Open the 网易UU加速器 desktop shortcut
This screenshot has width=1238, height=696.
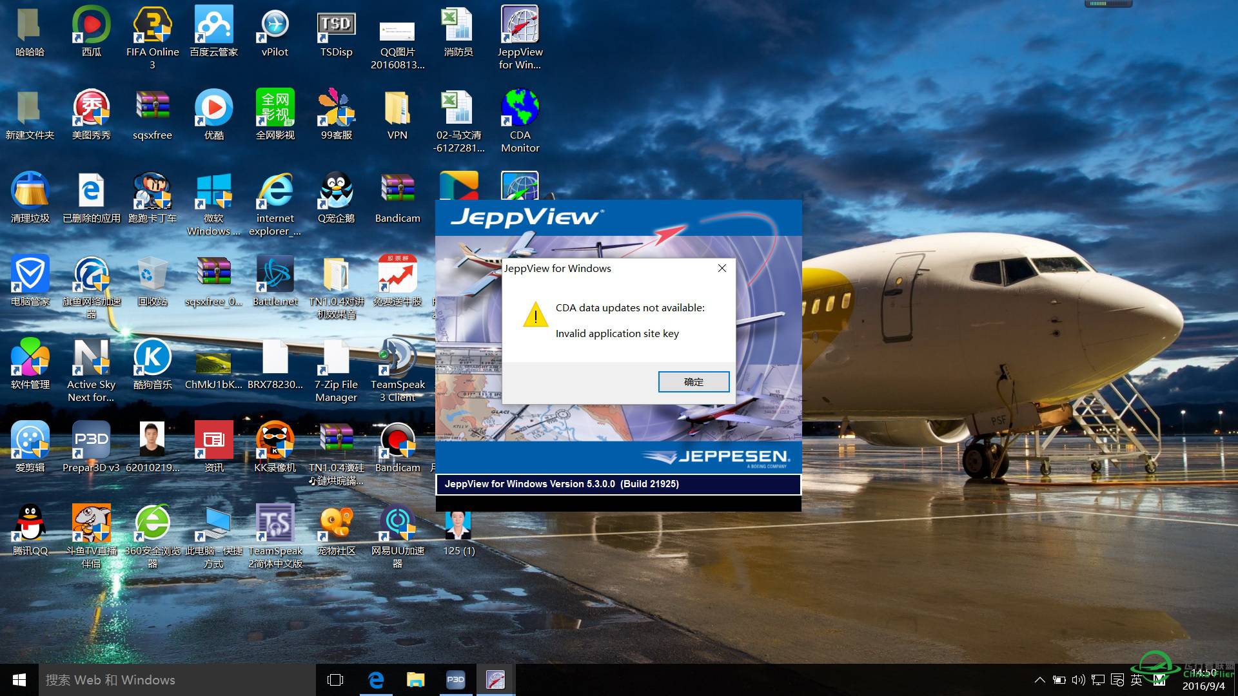point(397,536)
